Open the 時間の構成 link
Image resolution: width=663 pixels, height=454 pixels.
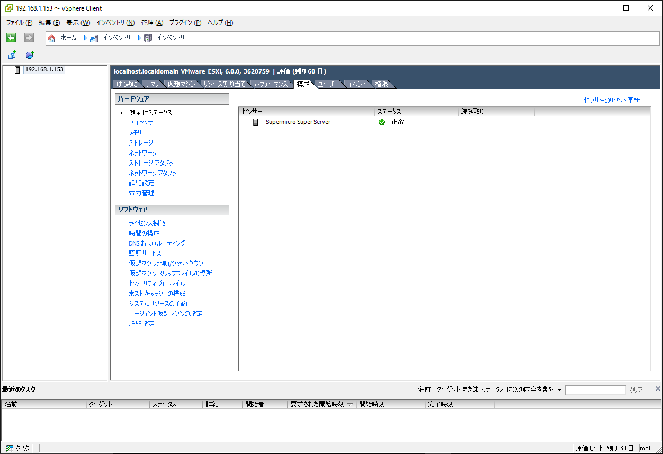point(144,233)
